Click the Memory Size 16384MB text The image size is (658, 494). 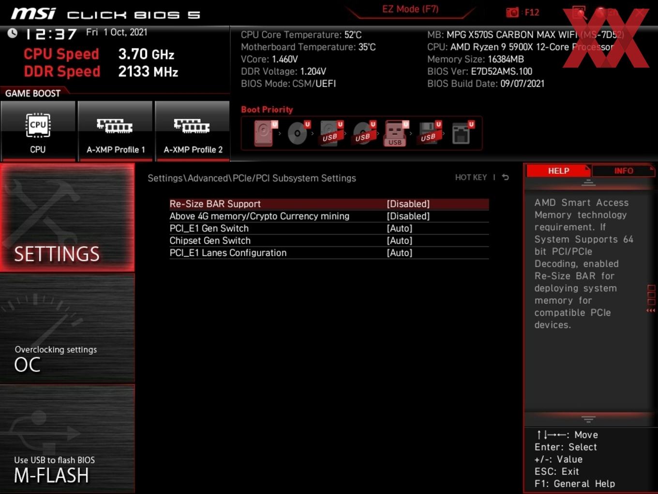[x=476, y=59]
